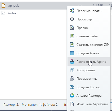Click the ZIP download archive icon
The image size is (112, 111).
[x=72, y=45]
